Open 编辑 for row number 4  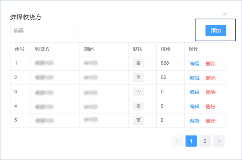(194, 106)
